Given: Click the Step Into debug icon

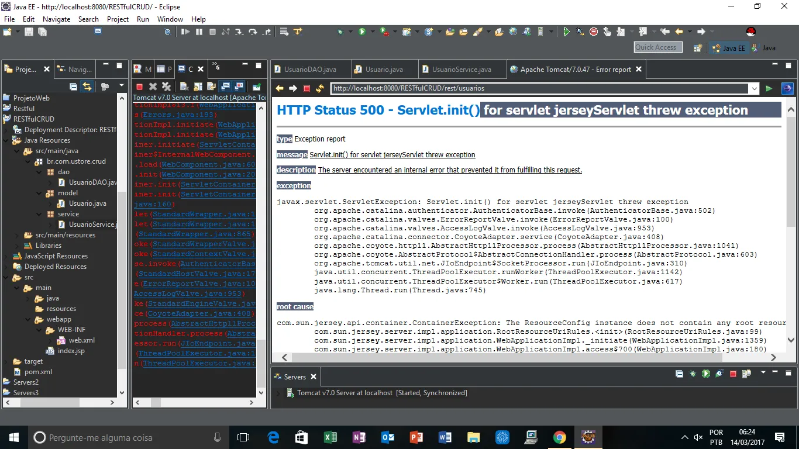Looking at the screenshot, I should tap(240, 32).
